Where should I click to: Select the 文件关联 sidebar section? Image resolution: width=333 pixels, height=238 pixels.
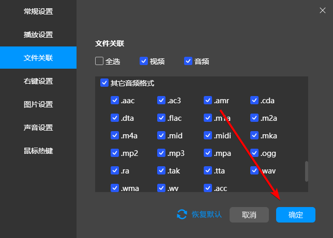coord(38,58)
